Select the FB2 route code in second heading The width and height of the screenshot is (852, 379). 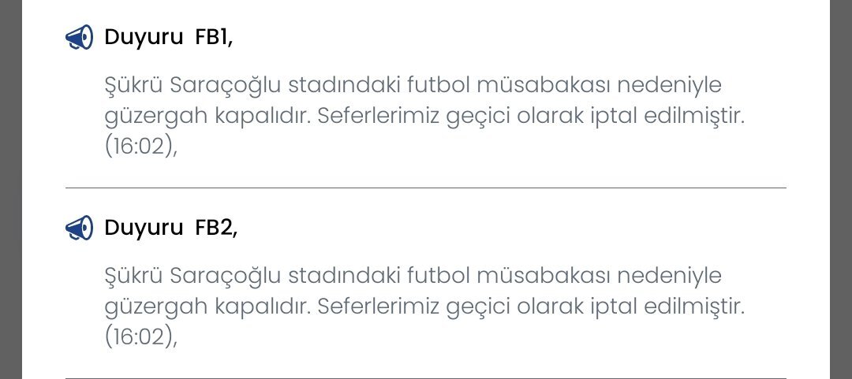215,228
